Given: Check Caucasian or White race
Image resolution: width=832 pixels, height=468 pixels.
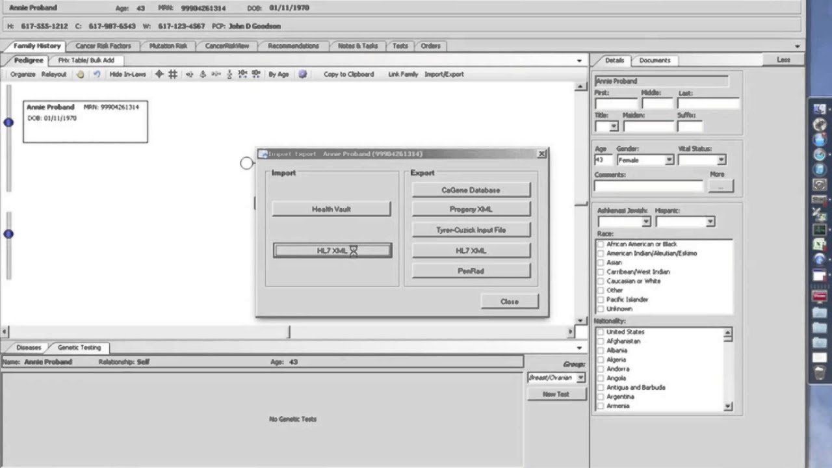Looking at the screenshot, I should 601,281.
